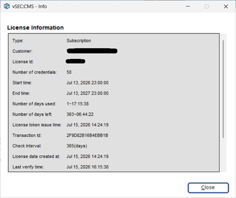Click the disabled maximize window button
This screenshot has width=236, height=198.
click(x=207, y=7)
